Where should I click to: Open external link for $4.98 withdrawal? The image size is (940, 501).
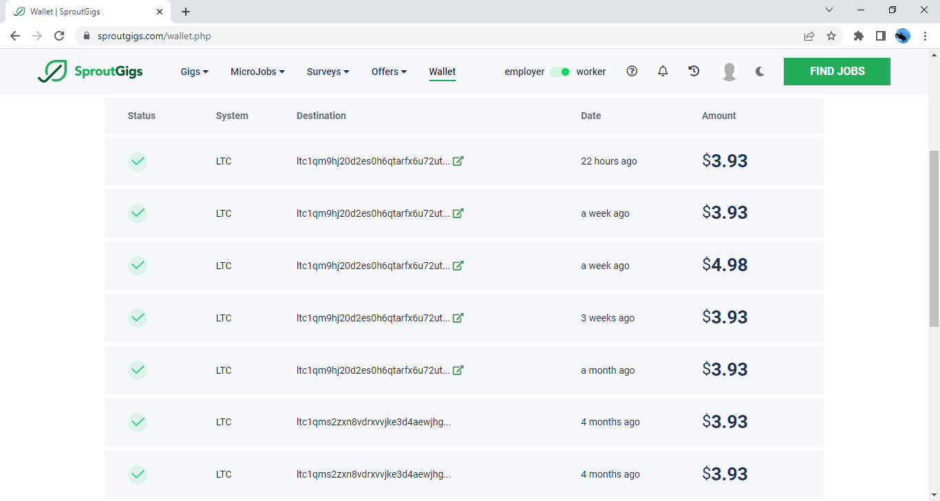tap(458, 266)
